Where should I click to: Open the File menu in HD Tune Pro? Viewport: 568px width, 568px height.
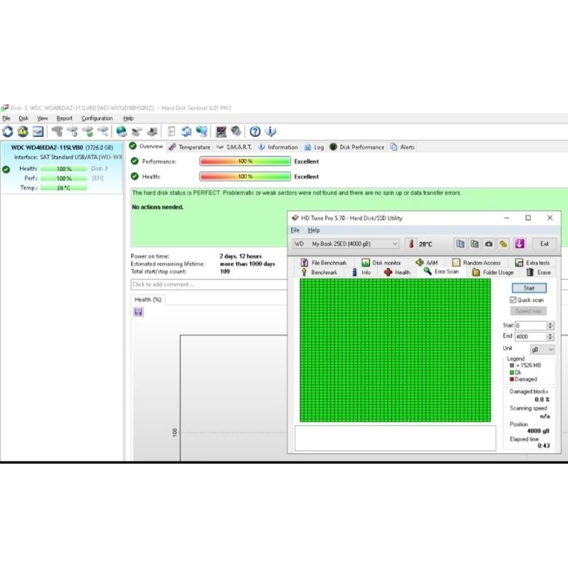tap(295, 230)
